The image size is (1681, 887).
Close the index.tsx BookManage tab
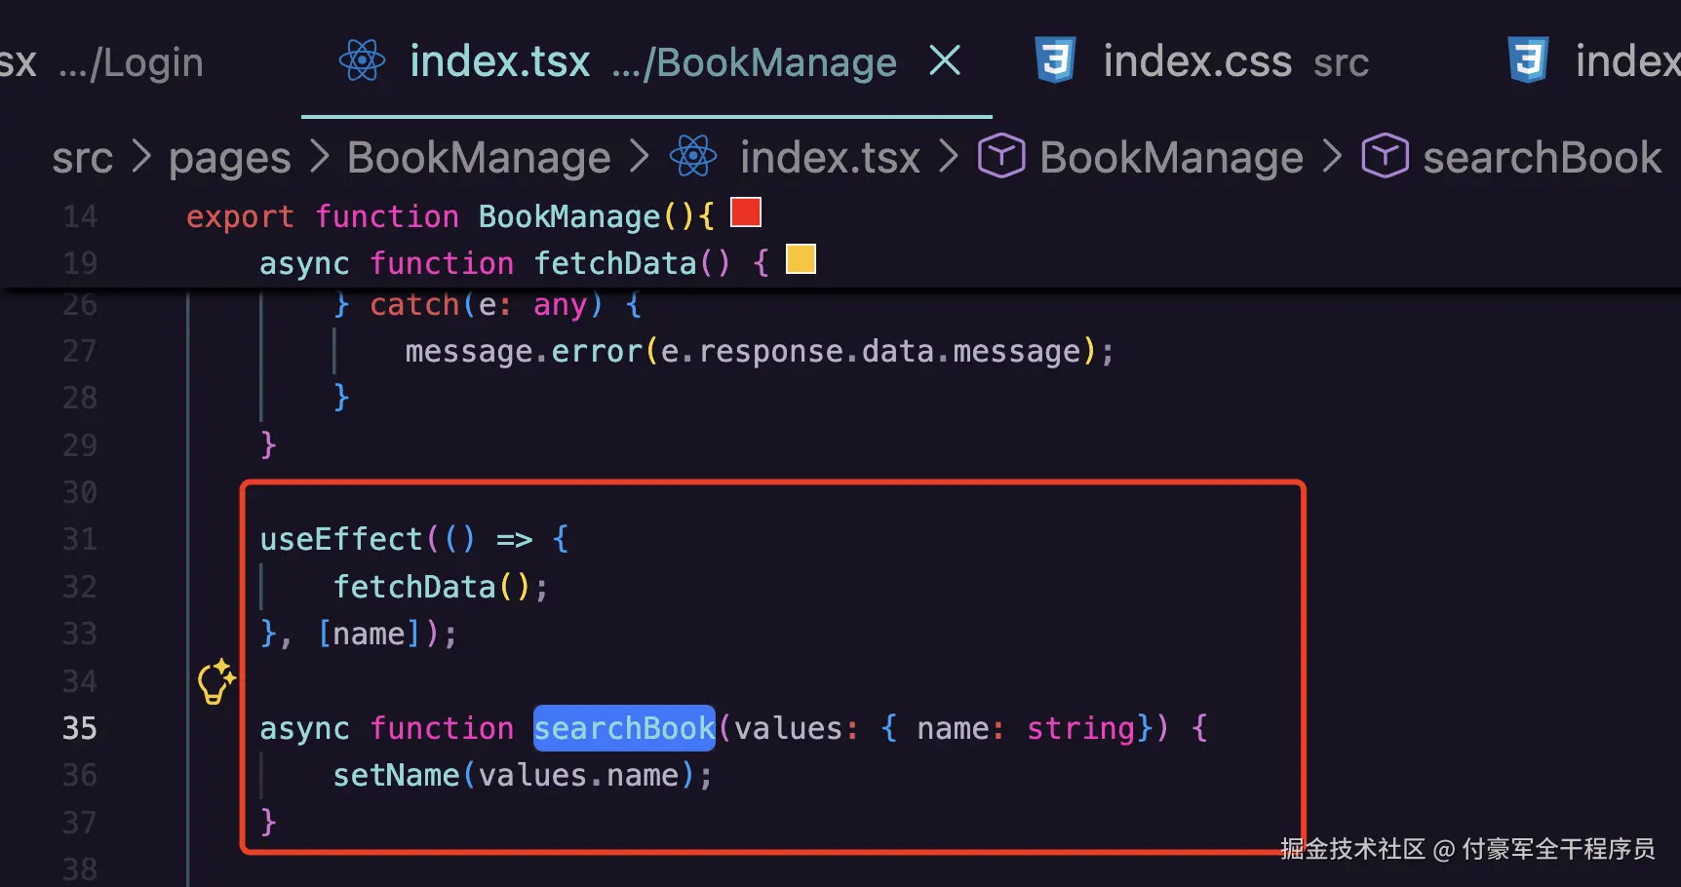coord(945,60)
